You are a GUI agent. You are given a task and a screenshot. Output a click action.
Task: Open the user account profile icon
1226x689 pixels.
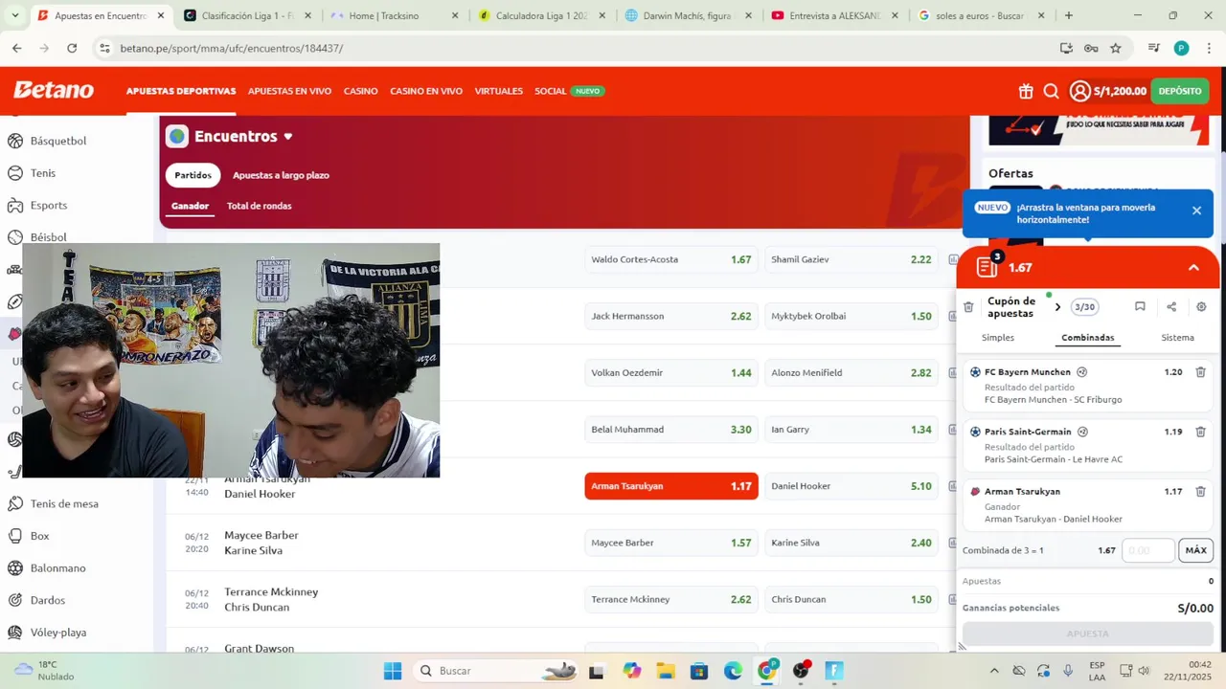(1080, 91)
